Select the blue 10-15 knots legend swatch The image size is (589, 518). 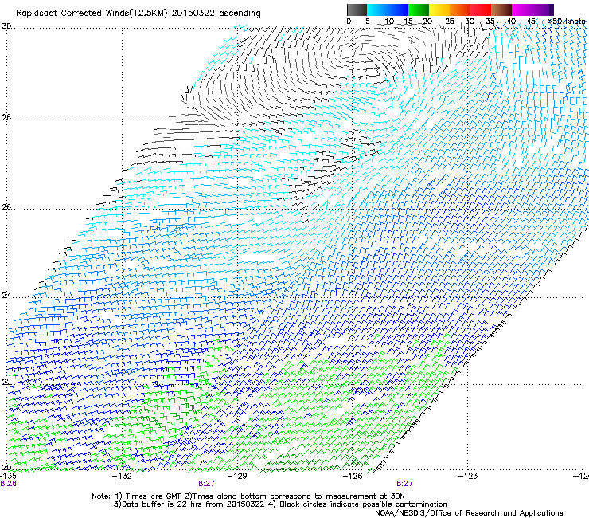[398, 10]
